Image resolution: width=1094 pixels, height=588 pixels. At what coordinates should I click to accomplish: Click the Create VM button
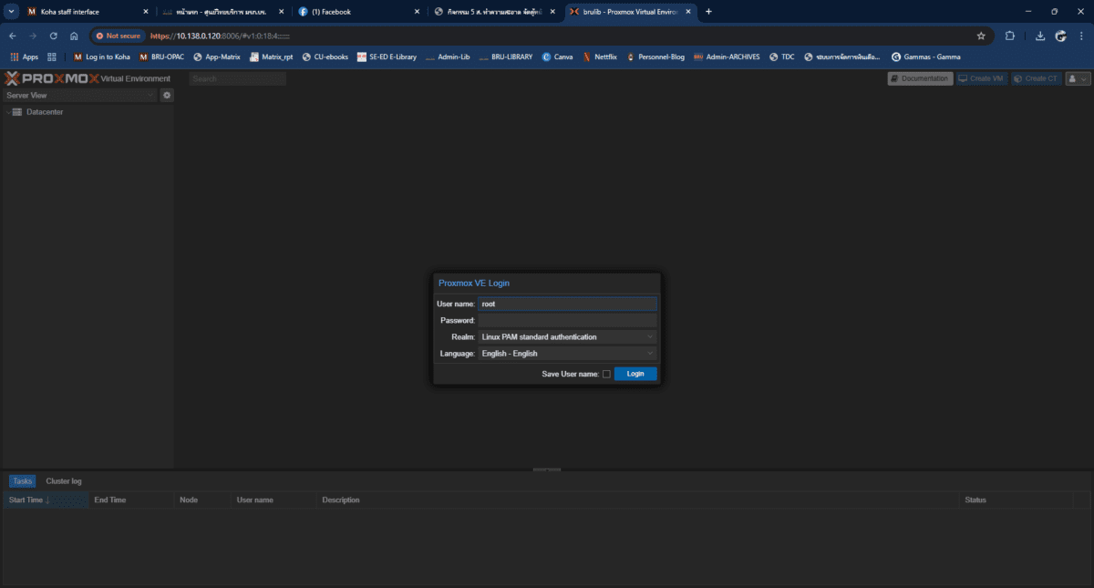pyautogui.click(x=981, y=78)
